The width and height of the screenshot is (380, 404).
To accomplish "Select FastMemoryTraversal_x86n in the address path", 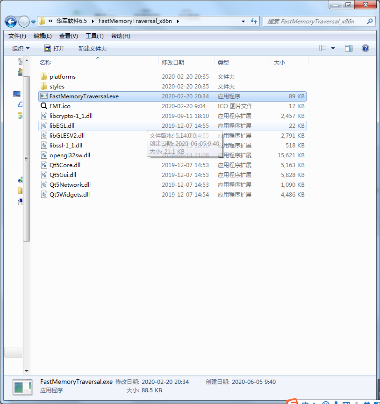I will [136, 21].
